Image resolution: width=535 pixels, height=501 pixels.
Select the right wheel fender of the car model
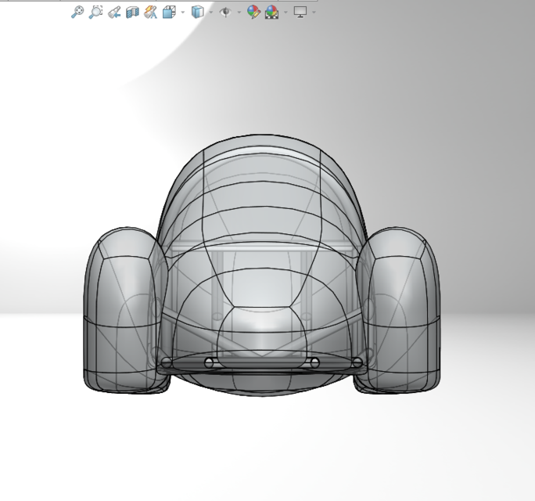[403, 305]
